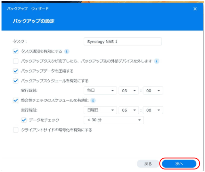
Task: Toggle 整合性チェックのスケジュールを有効化 checkbox
Action: tap(16, 101)
